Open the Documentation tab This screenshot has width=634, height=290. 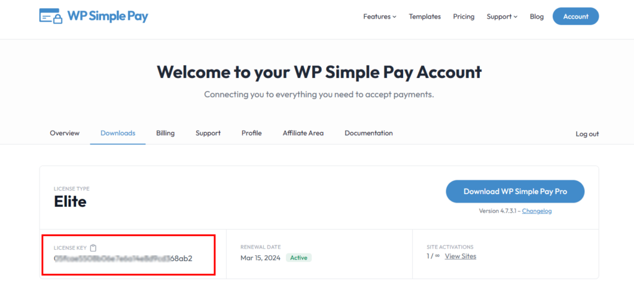[368, 133]
